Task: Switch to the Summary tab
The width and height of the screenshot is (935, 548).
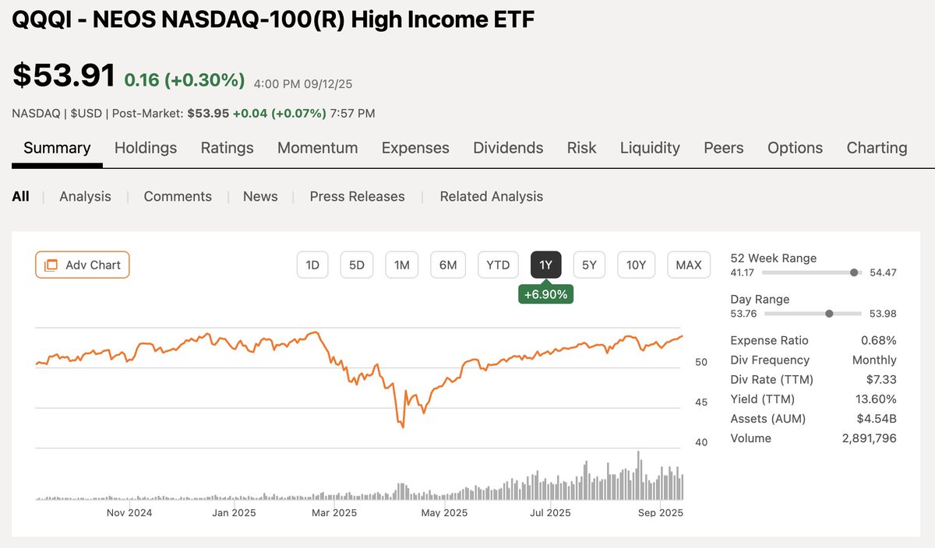Action: click(x=57, y=148)
